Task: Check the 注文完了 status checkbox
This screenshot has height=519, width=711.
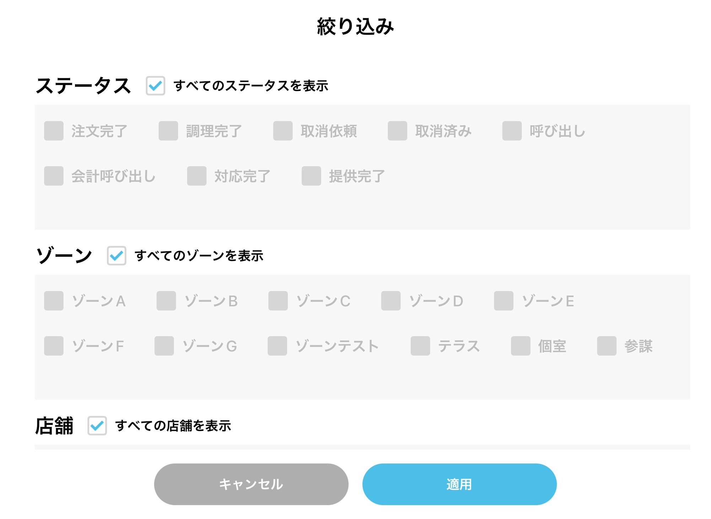Action: coord(54,131)
